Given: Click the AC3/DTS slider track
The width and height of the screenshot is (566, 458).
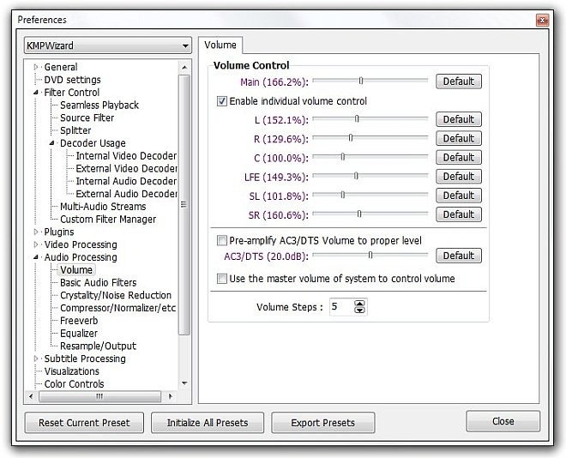Looking at the screenshot, I should [x=370, y=255].
